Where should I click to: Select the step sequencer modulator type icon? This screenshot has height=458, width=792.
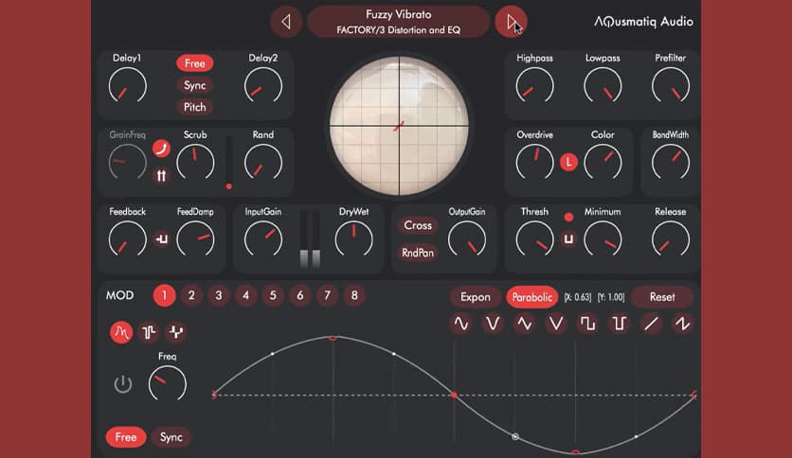149,332
